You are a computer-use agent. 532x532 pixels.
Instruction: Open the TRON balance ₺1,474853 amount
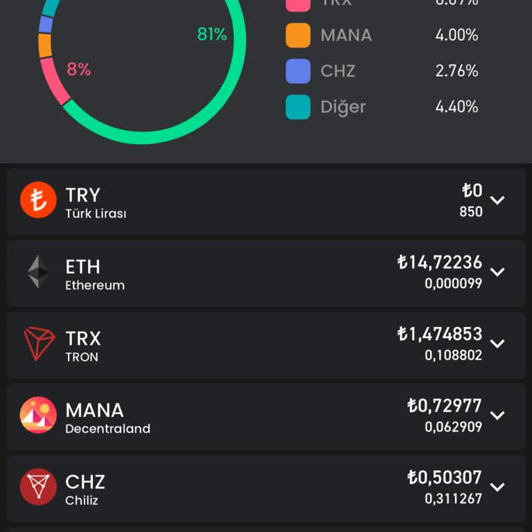point(439,335)
